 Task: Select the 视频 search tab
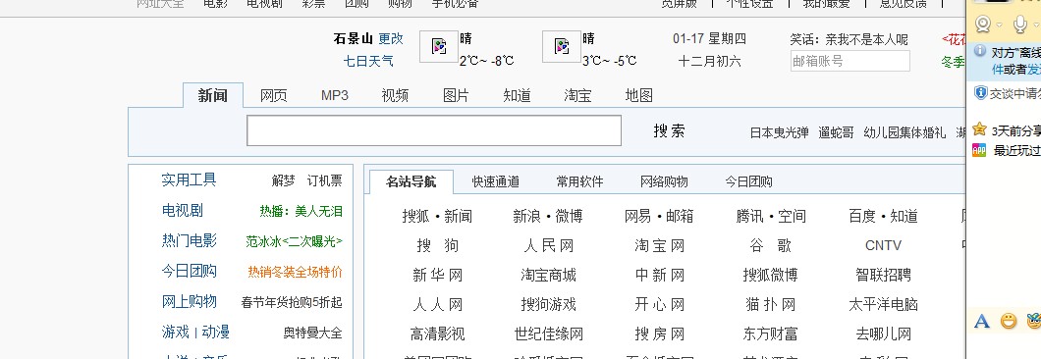pos(395,95)
